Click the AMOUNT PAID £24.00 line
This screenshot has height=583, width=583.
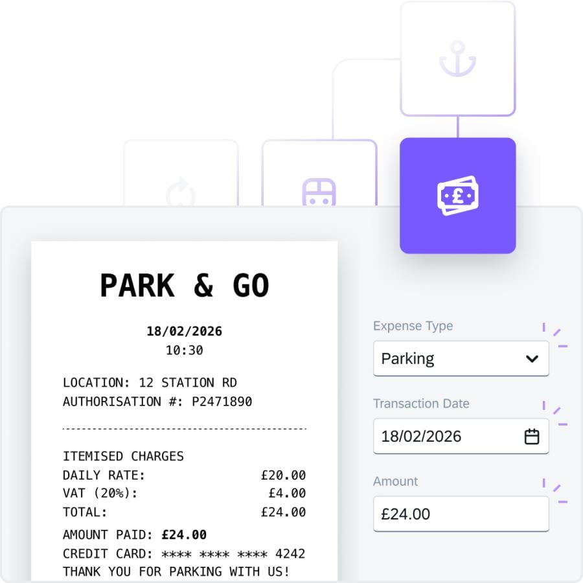tap(135, 535)
